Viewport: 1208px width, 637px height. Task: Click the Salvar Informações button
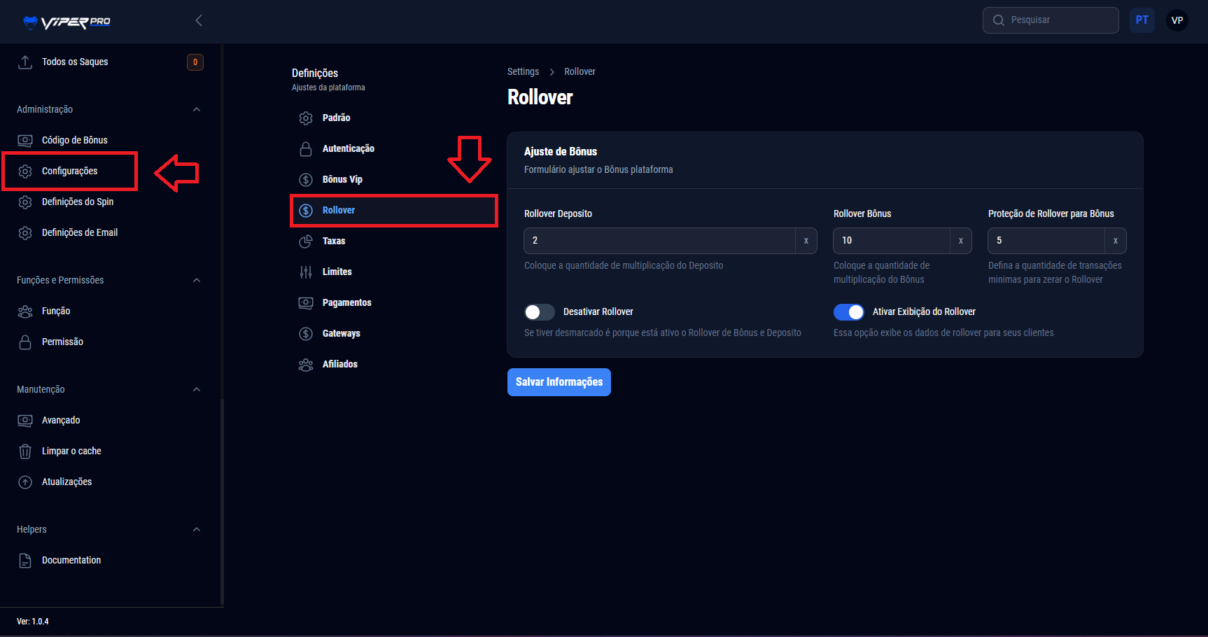(x=559, y=382)
